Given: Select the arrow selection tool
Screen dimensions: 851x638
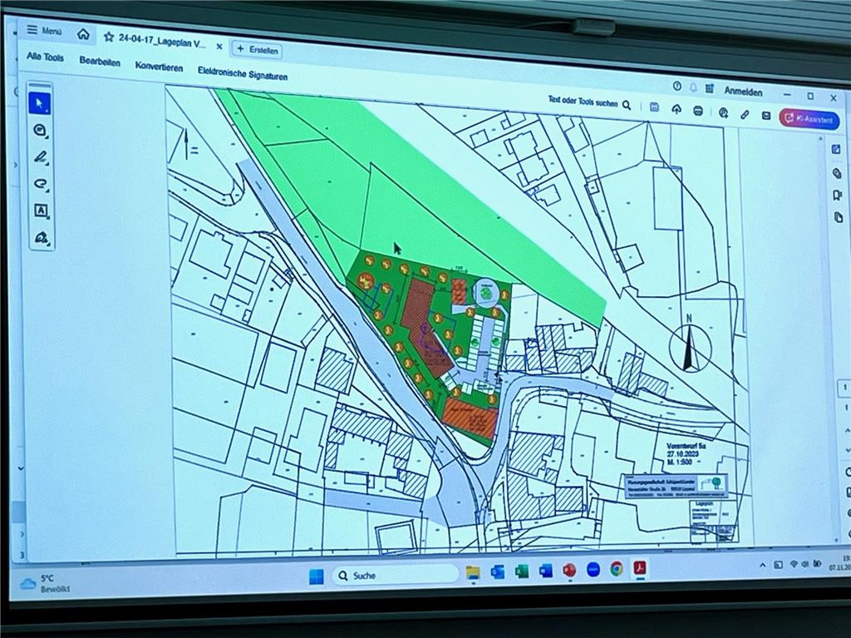Looking at the screenshot, I should click(40, 103).
